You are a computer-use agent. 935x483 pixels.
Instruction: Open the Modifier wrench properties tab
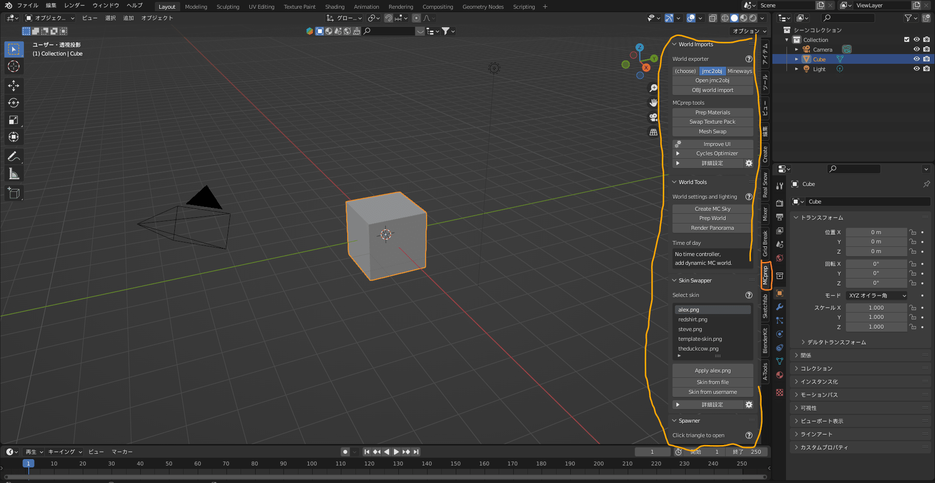pos(780,307)
